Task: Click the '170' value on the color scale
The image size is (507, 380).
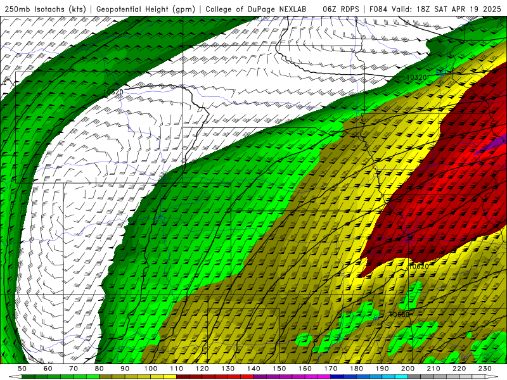Action: pos(331,369)
